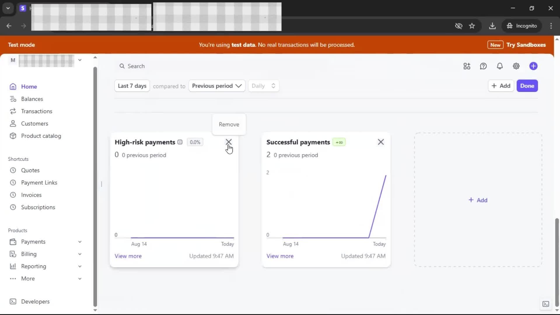Open the help question mark icon
This screenshot has width=560, height=315.
pos(483,66)
